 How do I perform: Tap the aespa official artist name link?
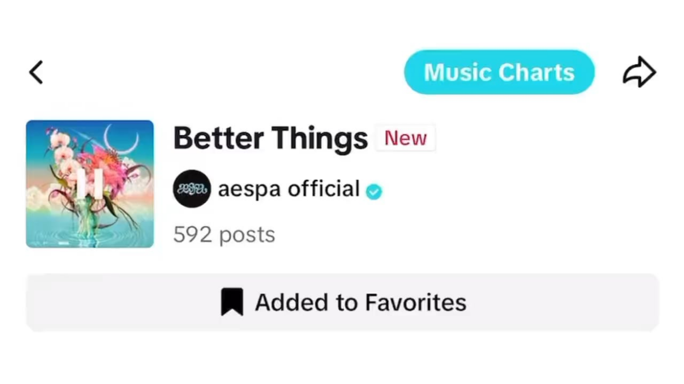288,188
